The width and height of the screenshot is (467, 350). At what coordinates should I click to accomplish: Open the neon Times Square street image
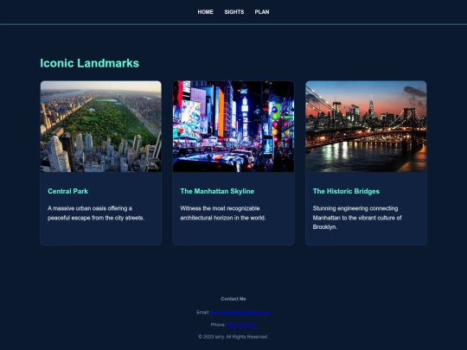pyautogui.click(x=233, y=126)
